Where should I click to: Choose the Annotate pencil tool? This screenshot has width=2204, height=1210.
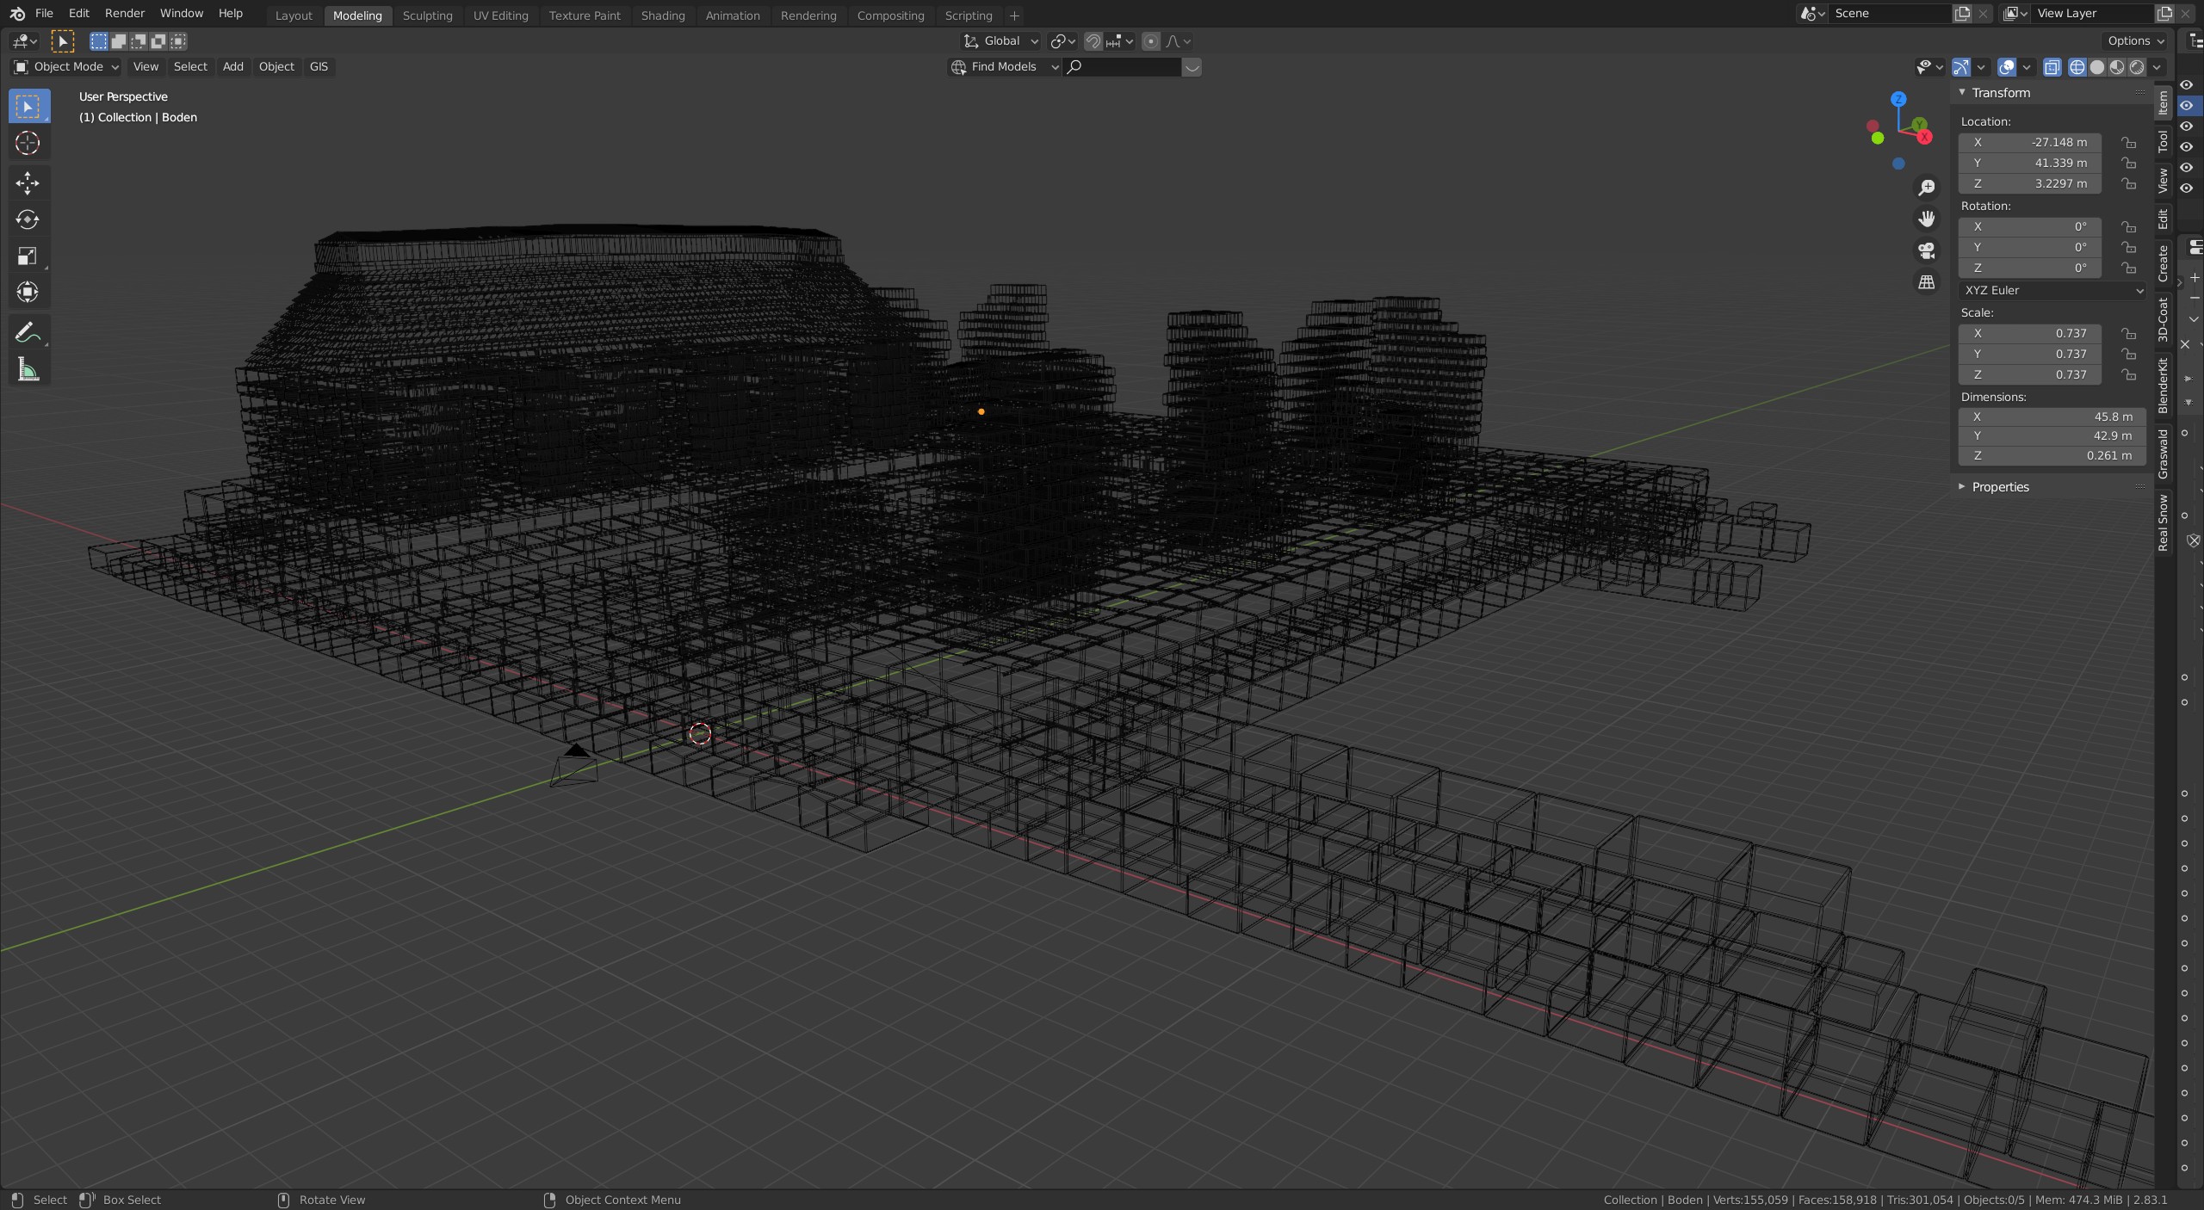(28, 332)
